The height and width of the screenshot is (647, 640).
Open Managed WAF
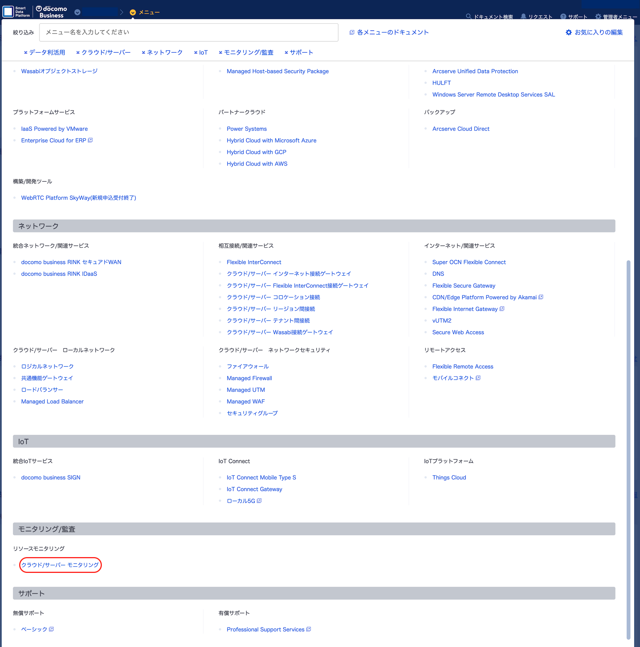[x=246, y=401]
